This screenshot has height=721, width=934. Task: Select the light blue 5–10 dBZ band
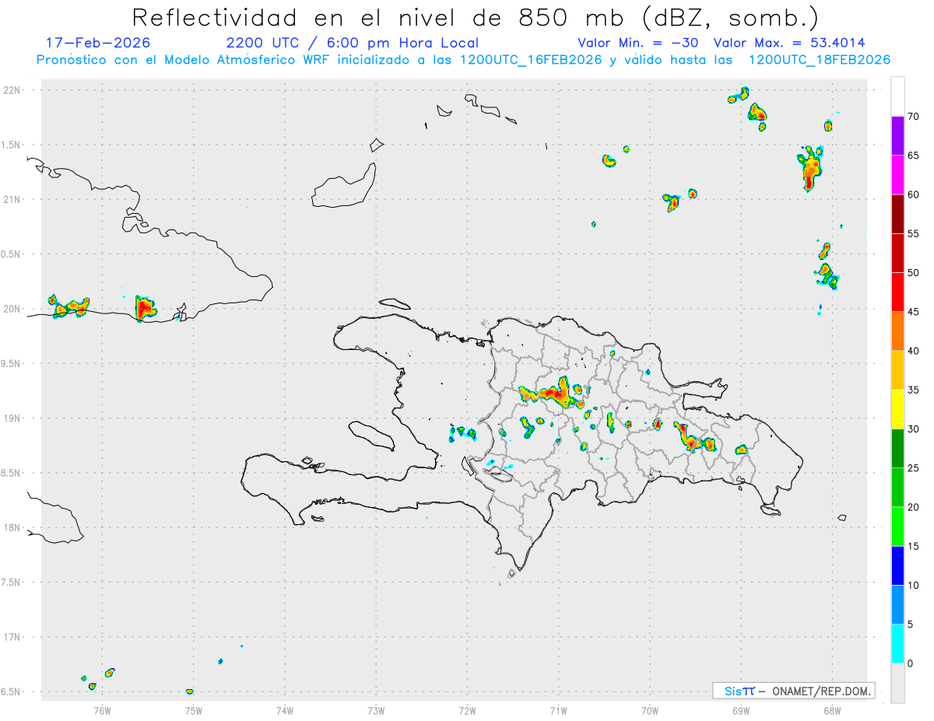pos(897,605)
